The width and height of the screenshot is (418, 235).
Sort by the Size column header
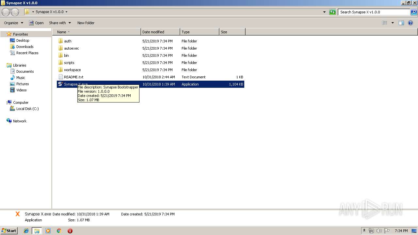pyautogui.click(x=232, y=32)
